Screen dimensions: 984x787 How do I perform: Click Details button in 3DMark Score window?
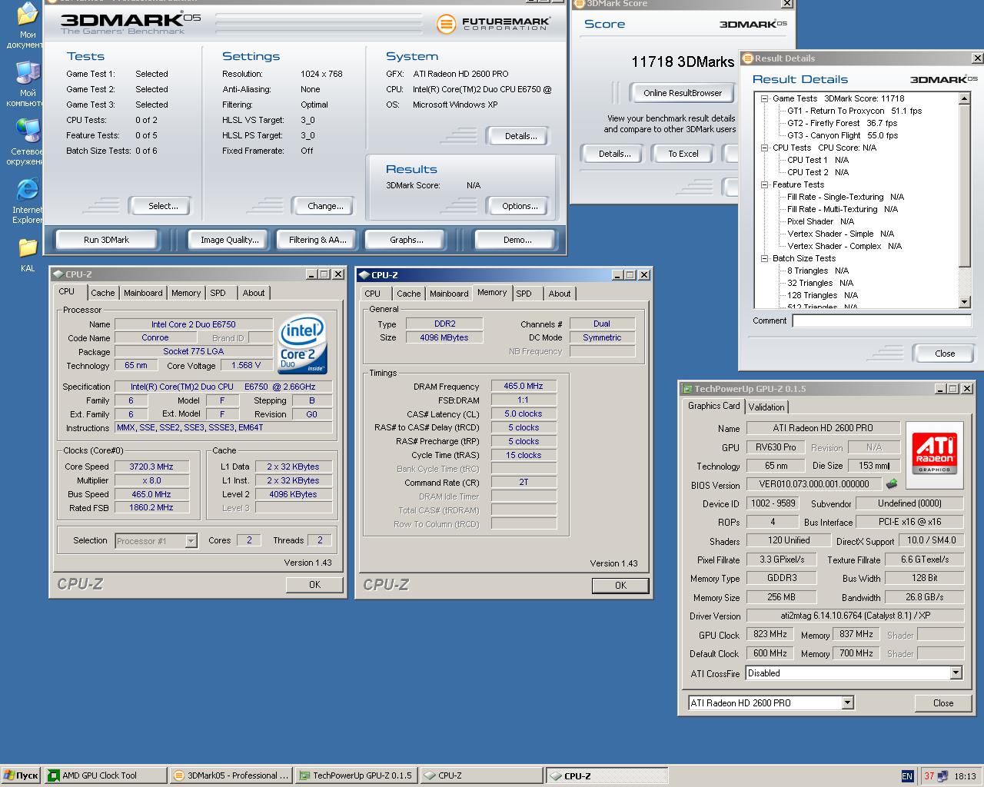pos(615,154)
